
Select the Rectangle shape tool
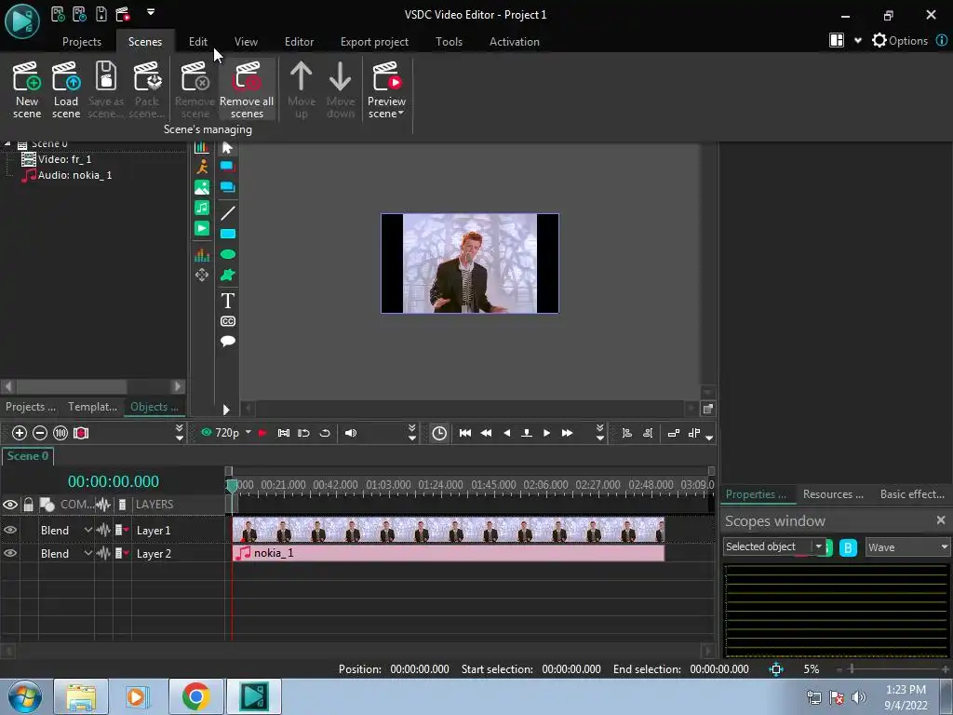pos(228,234)
